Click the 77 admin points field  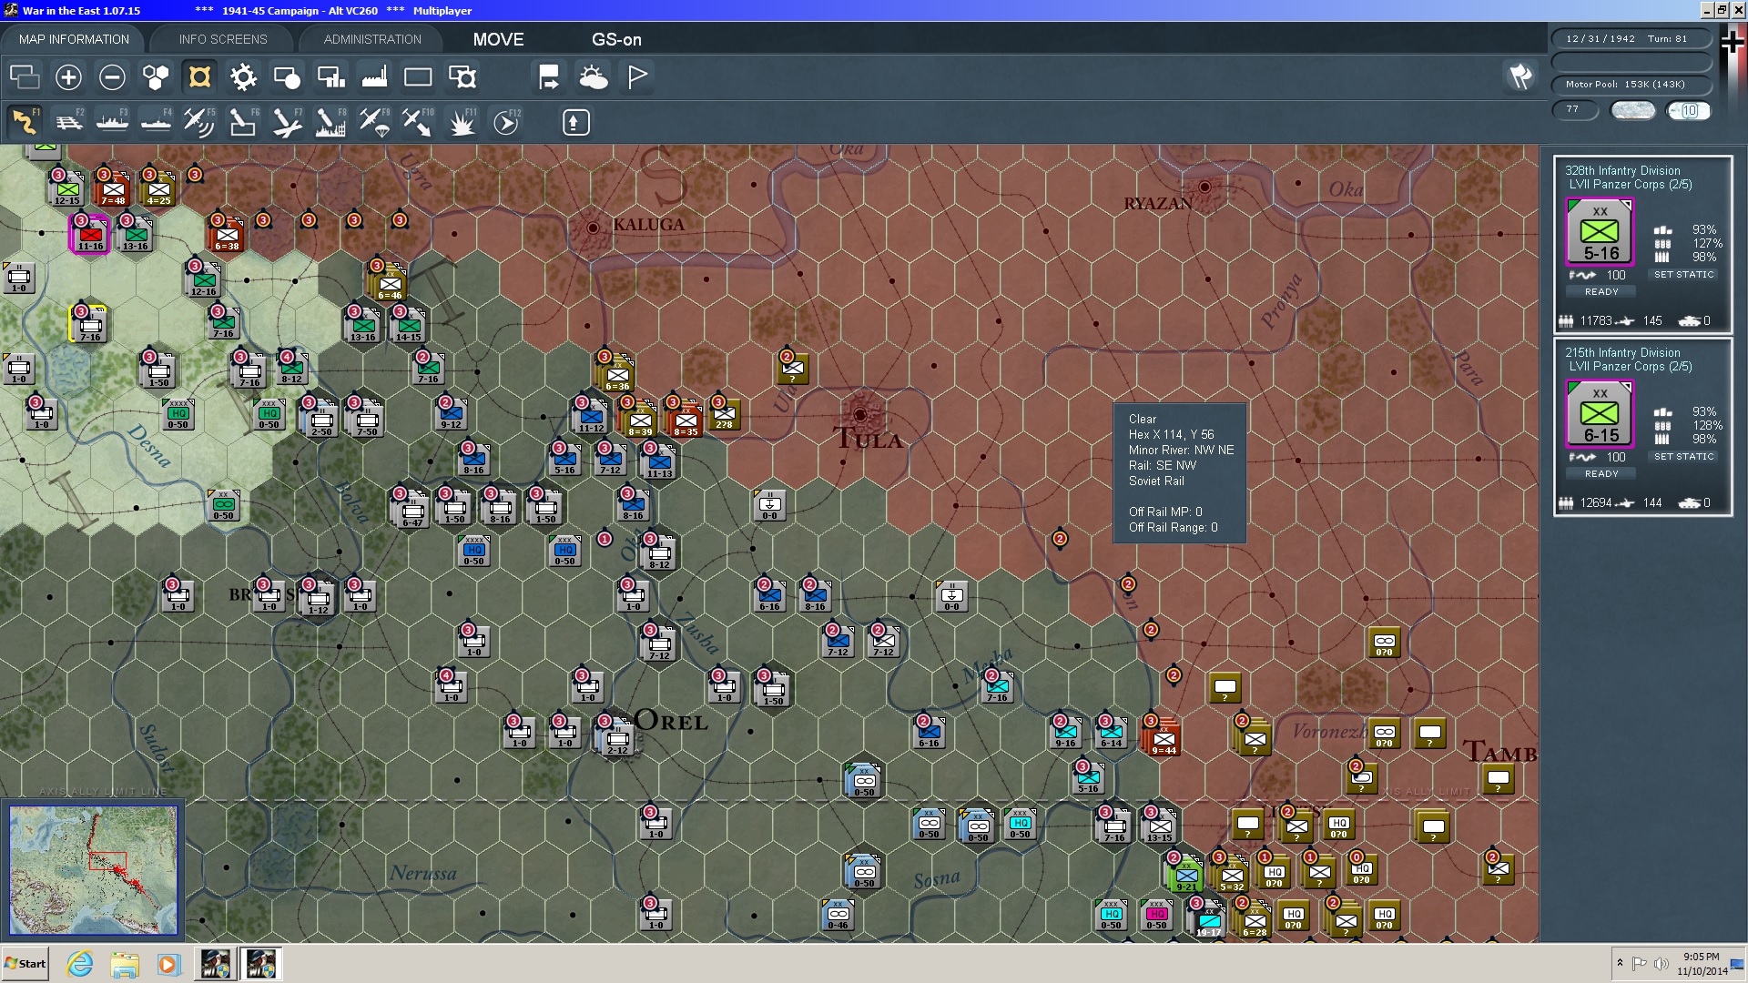[1575, 109]
